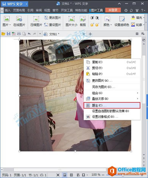Click the 页面: 1/1 status bar entry
148x178 pixels.
[x=20, y=175]
